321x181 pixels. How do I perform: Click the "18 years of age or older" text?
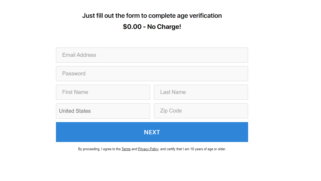[208, 149]
